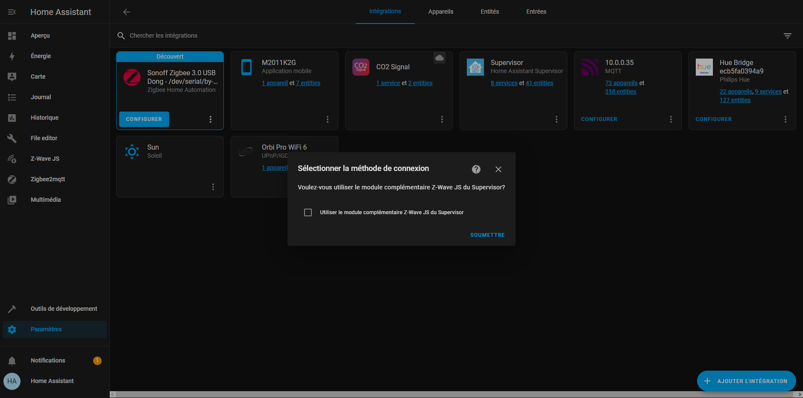This screenshot has height=398, width=803.
Task: Open integrations filter icon
Action: pyautogui.click(x=788, y=35)
